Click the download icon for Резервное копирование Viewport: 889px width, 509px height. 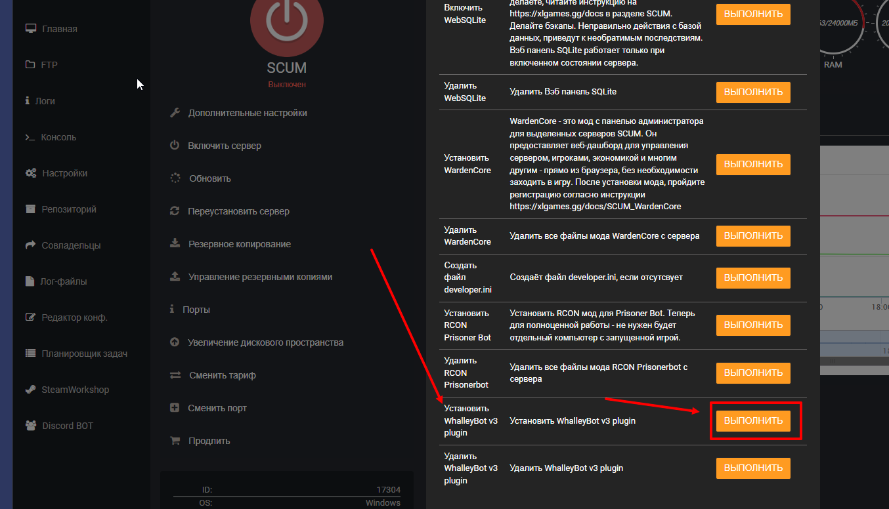pyautogui.click(x=175, y=244)
